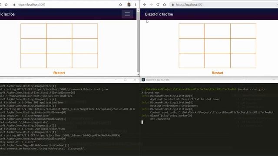
Task: Mark the center cell of the right board
Action: pyautogui.click(x=217, y=45)
